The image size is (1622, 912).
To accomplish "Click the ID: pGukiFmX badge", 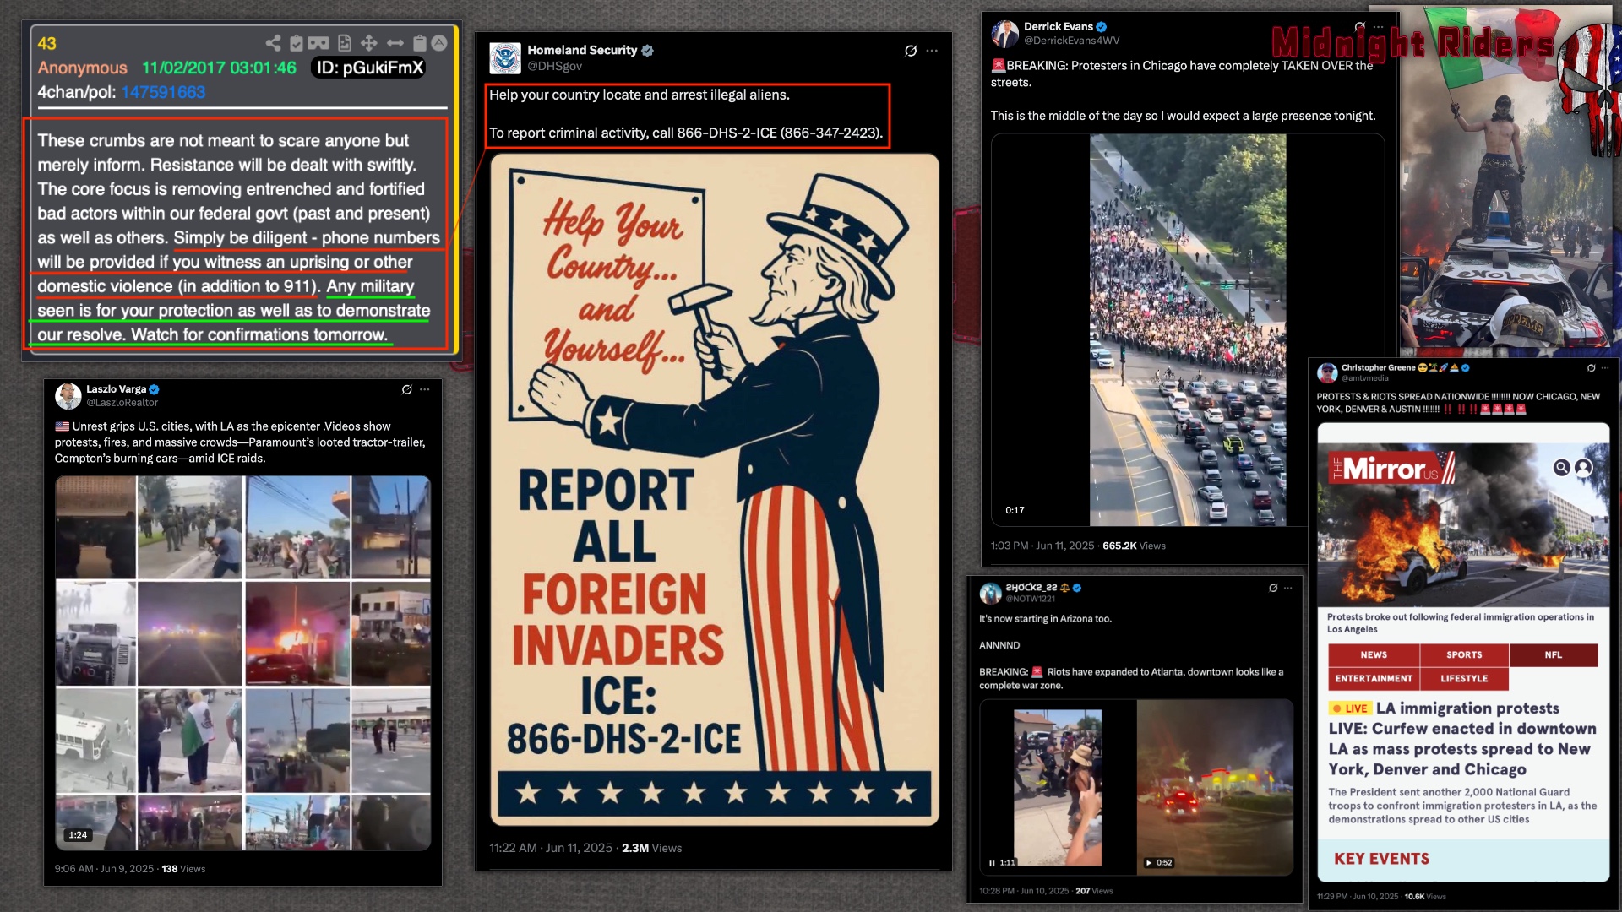I will (x=369, y=68).
